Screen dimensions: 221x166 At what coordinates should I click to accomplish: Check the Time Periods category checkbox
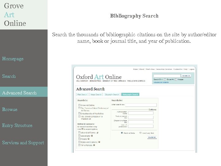tap(79, 145)
